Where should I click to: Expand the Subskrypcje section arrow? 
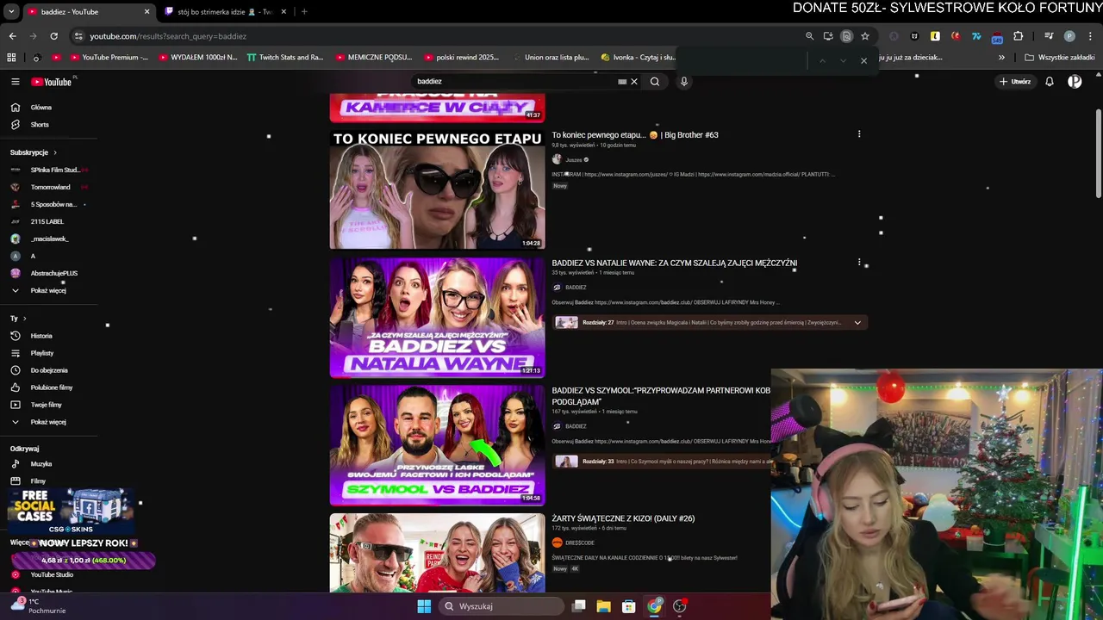pos(56,152)
